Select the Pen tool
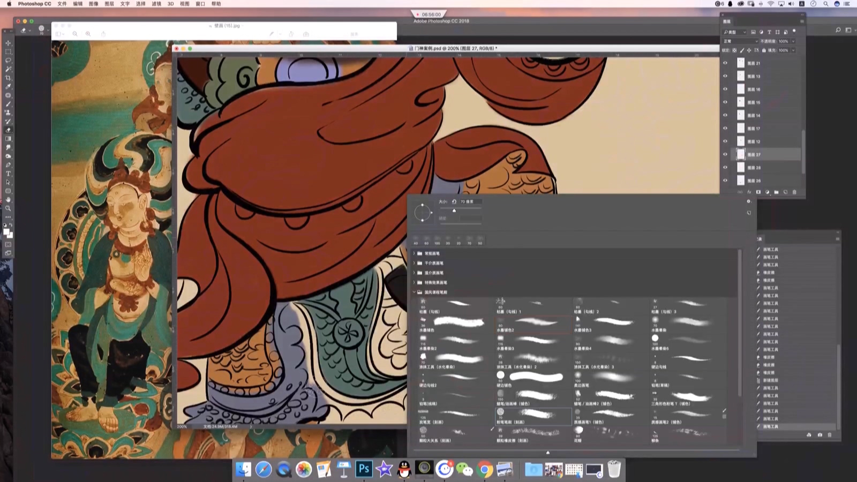This screenshot has height=482, width=857. tap(8, 165)
